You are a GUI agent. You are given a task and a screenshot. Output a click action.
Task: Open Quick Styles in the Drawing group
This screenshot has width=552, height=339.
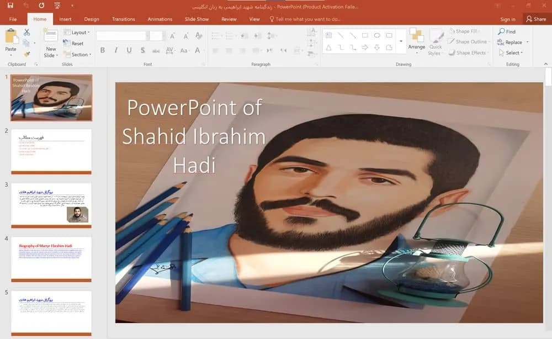tap(436, 43)
